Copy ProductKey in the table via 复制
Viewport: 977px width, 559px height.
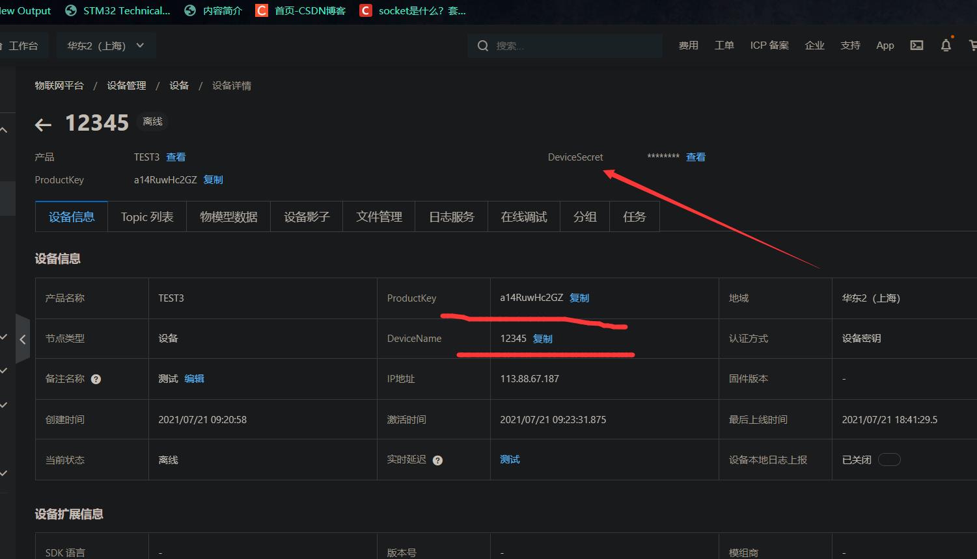(579, 298)
